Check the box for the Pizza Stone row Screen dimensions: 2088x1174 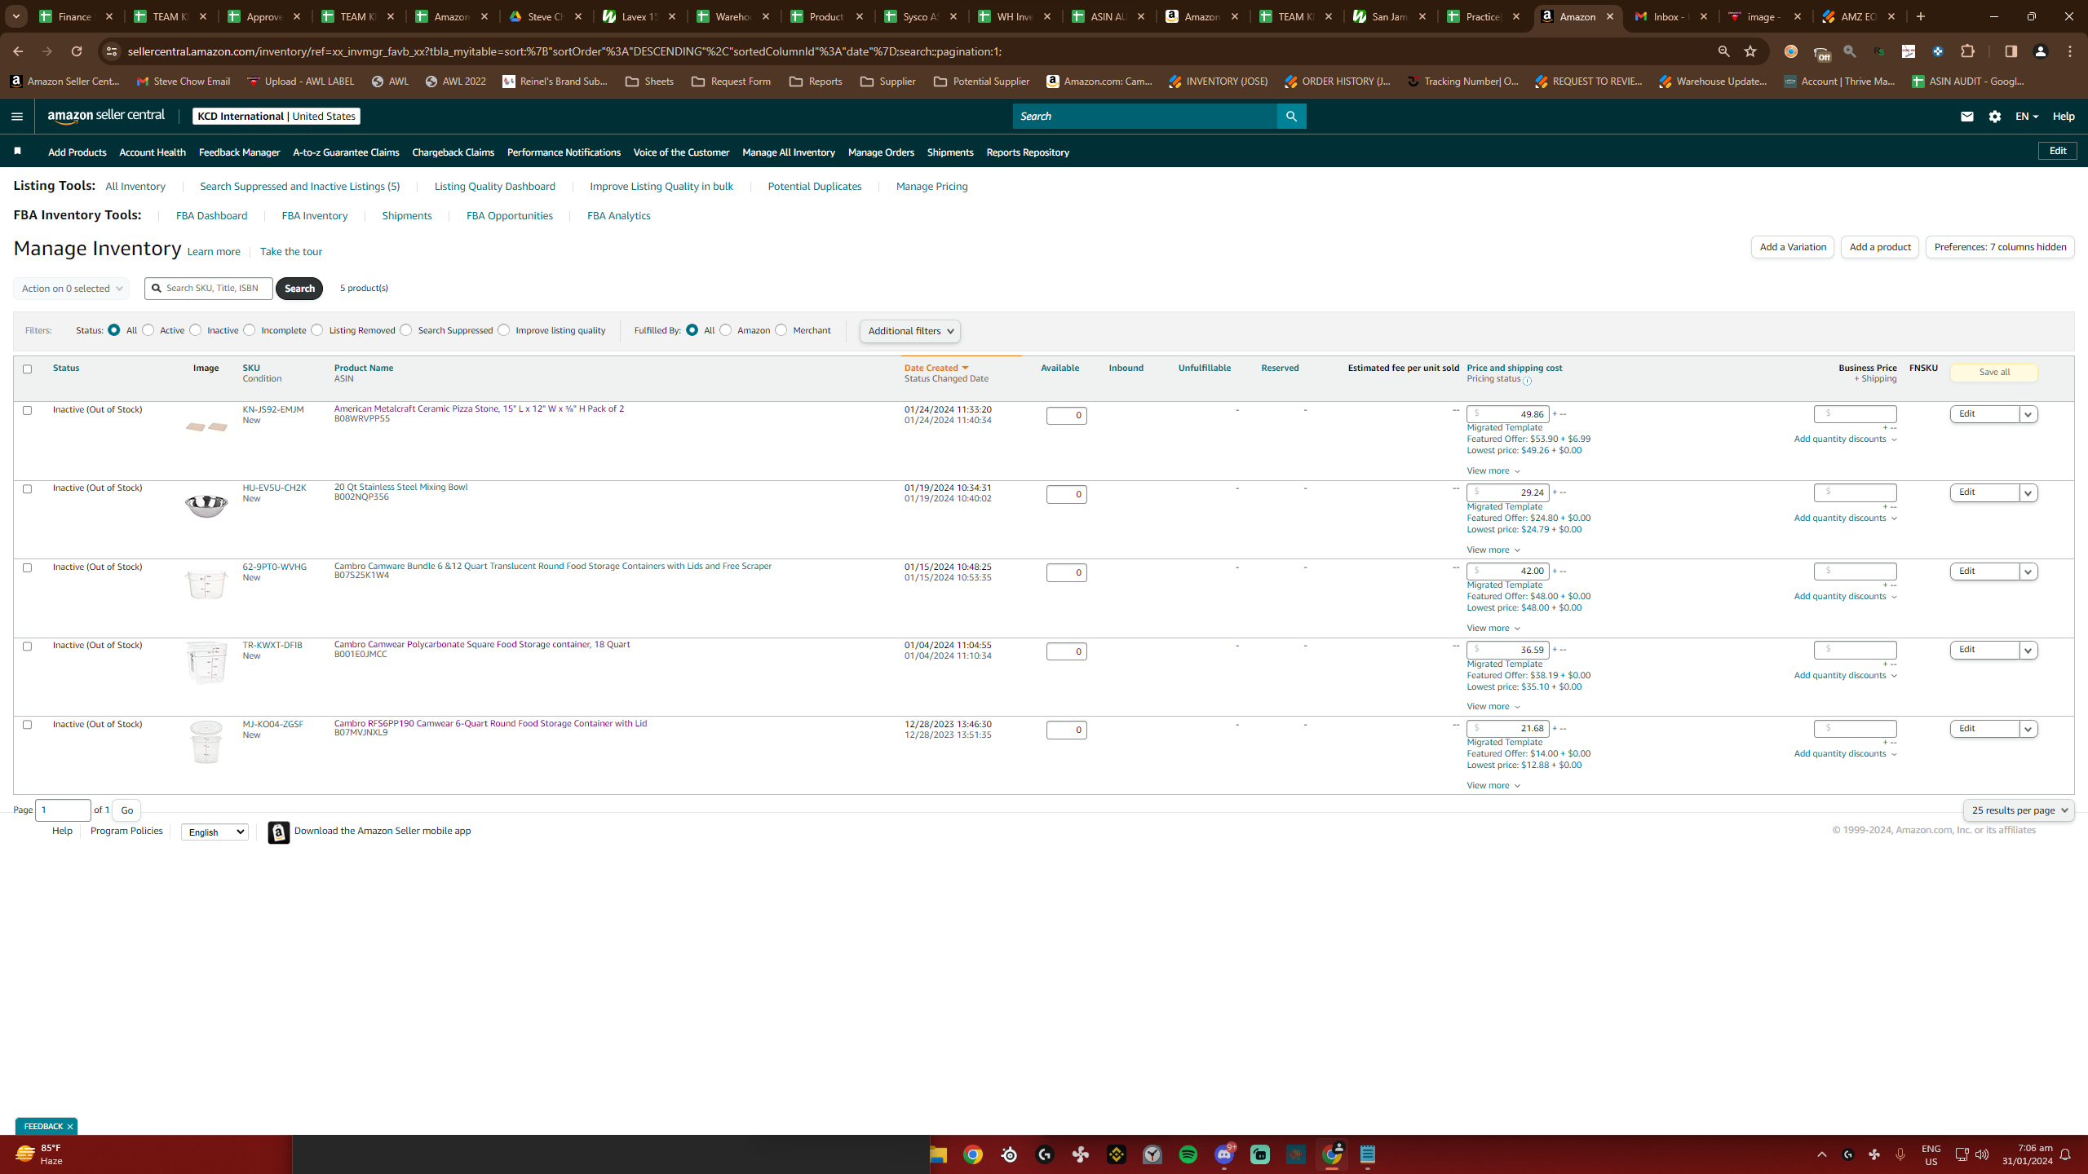pyautogui.click(x=27, y=410)
